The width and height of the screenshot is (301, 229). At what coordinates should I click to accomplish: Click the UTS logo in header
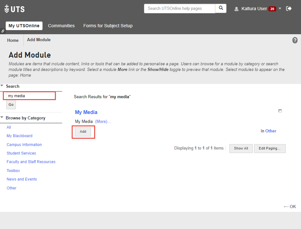15,9
